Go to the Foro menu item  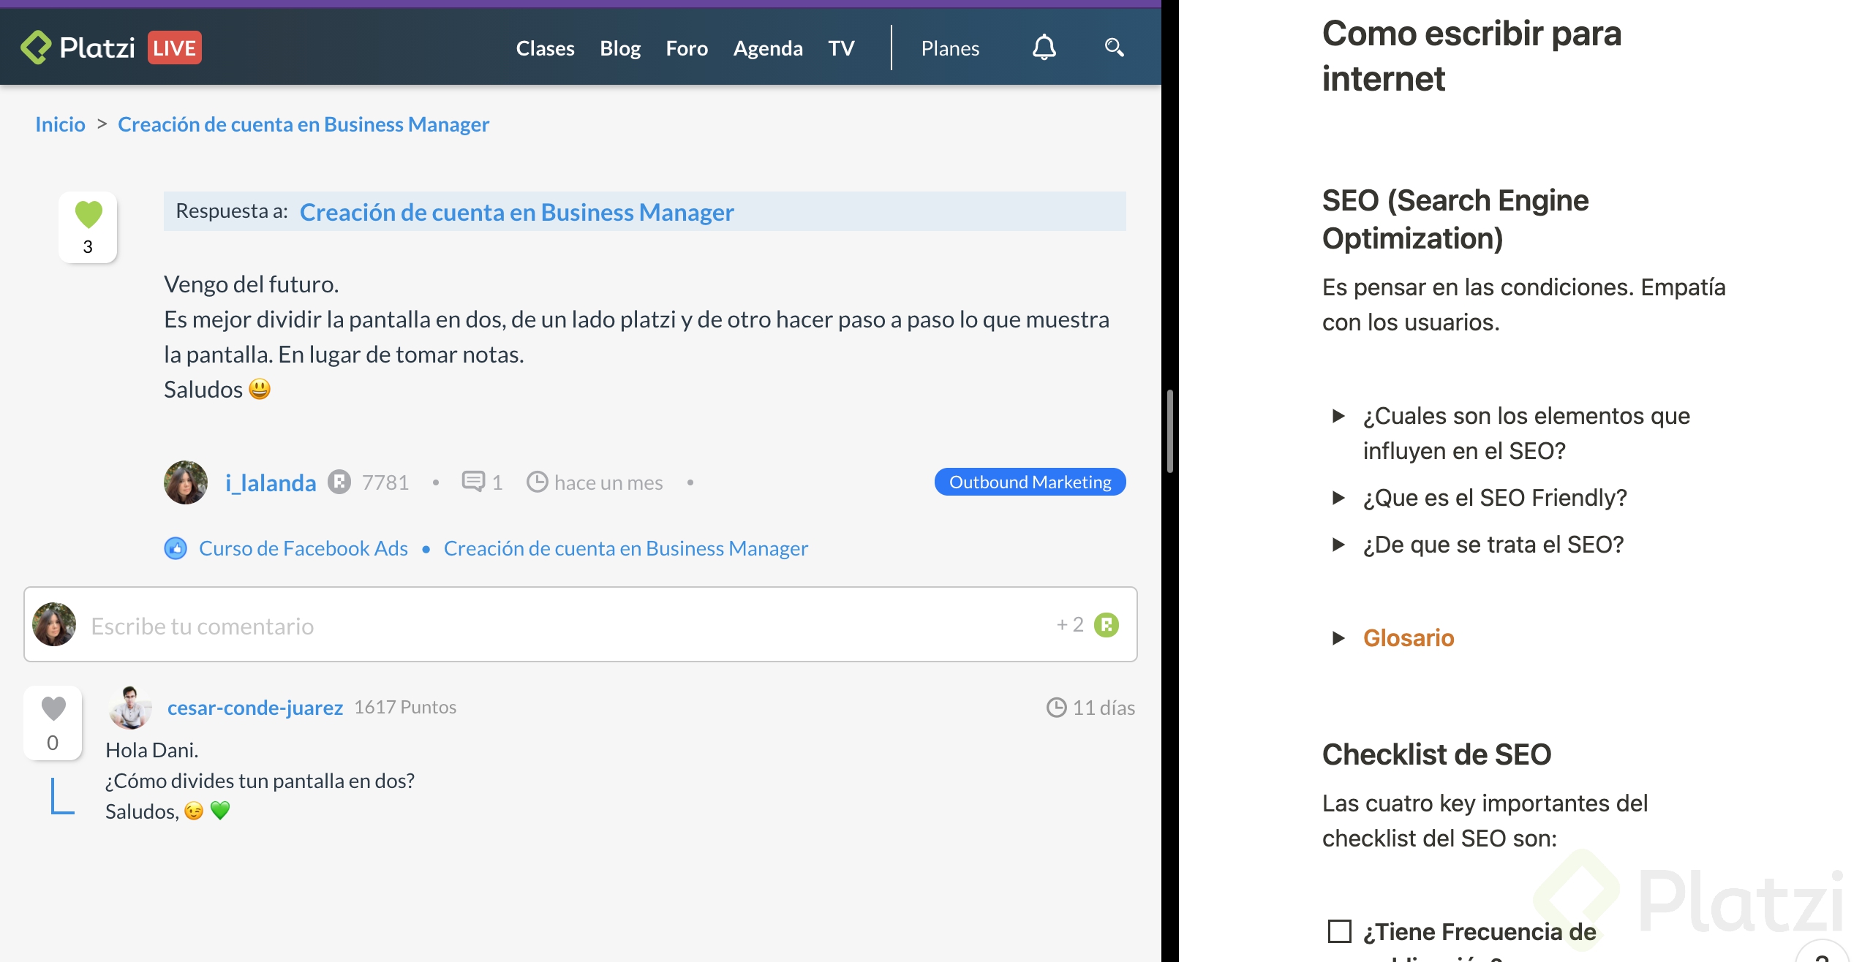click(x=686, y=48)
